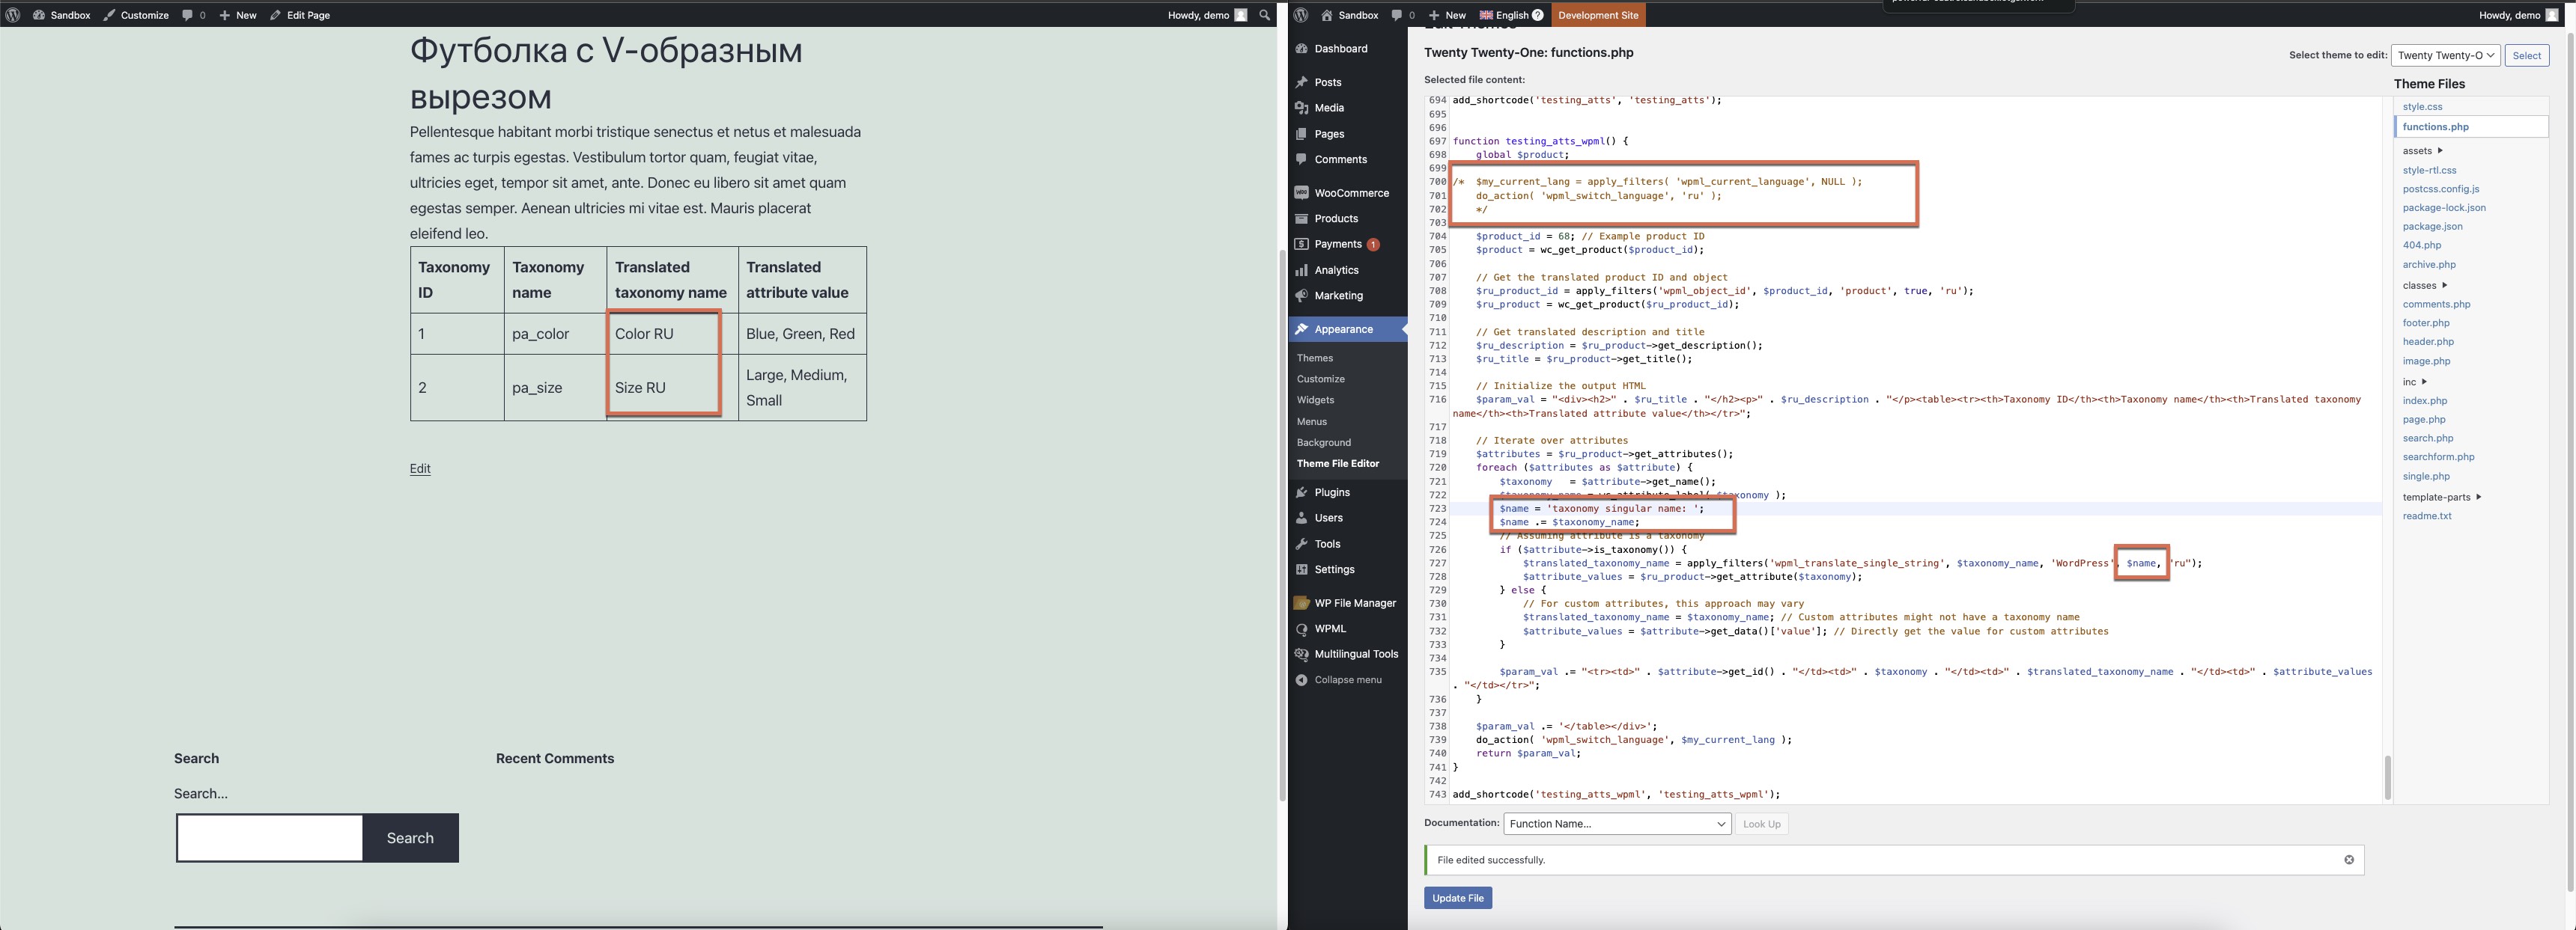
Task: Click Howdy, demo avatar in left window
Action: point(1240,15)
